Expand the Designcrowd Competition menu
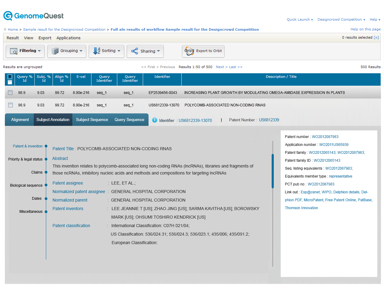384x304 pixels. coord(341,19)
